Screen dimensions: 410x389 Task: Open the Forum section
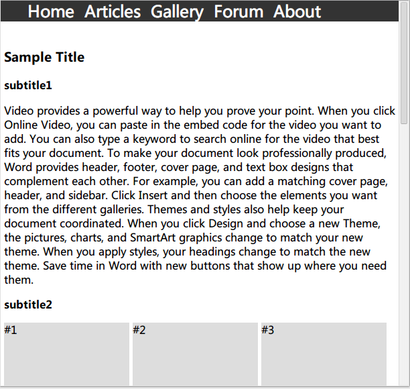(238, 11)
